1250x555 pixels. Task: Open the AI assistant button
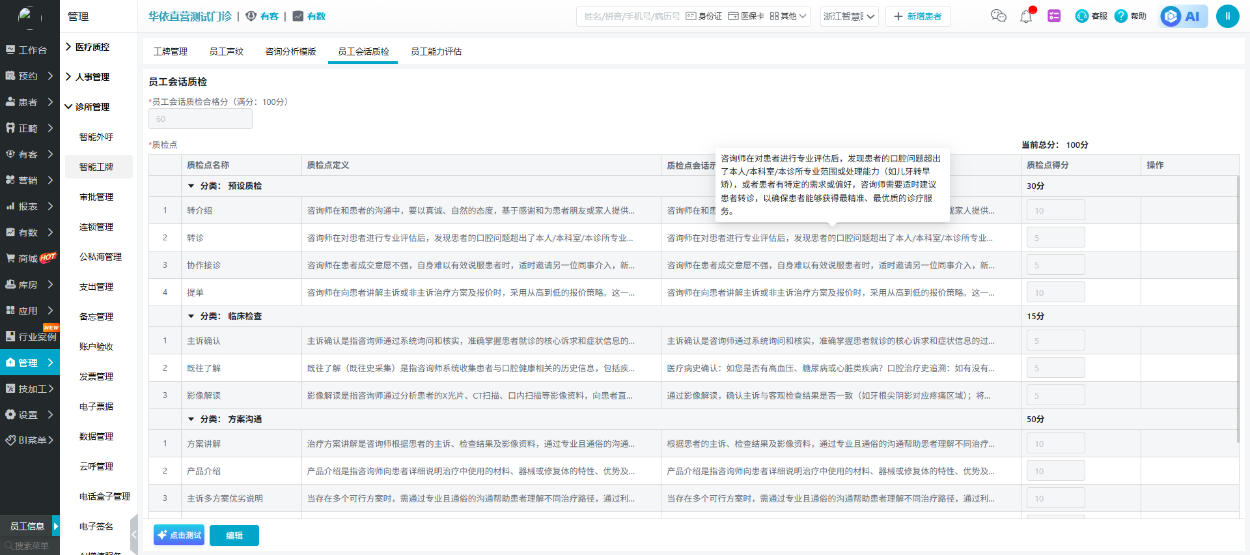[x=1183, y=16]
